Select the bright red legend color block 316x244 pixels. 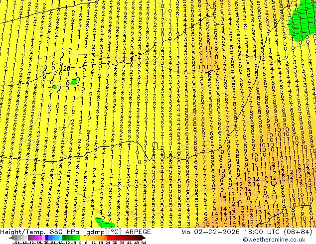[x=109, y=238]
